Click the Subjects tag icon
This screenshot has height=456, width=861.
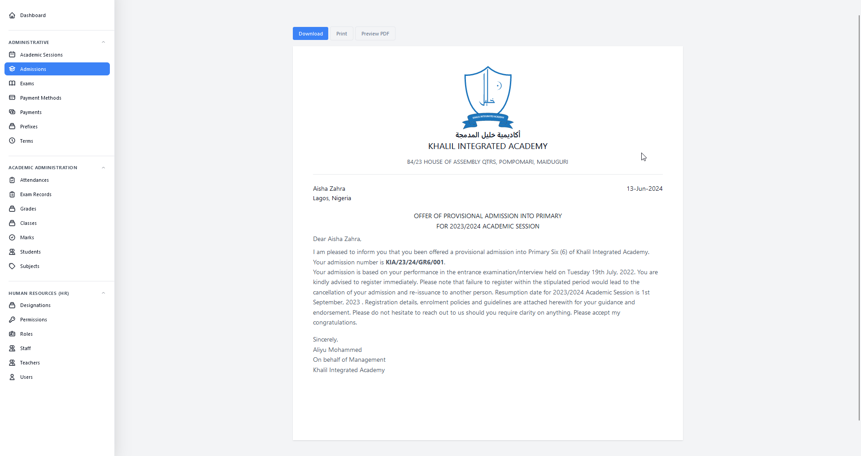click(12, 266)
